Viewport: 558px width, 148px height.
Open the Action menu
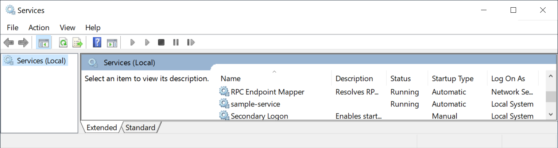click(x=39, y=28)
